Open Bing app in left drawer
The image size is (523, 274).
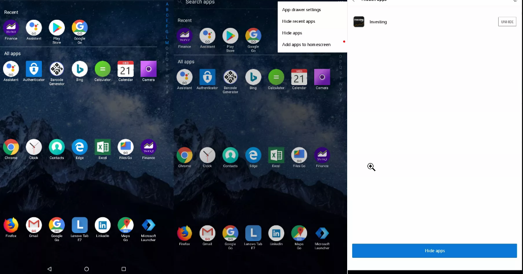point(80,69)
